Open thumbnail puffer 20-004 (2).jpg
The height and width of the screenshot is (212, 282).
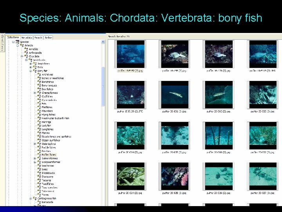[130, 135]
